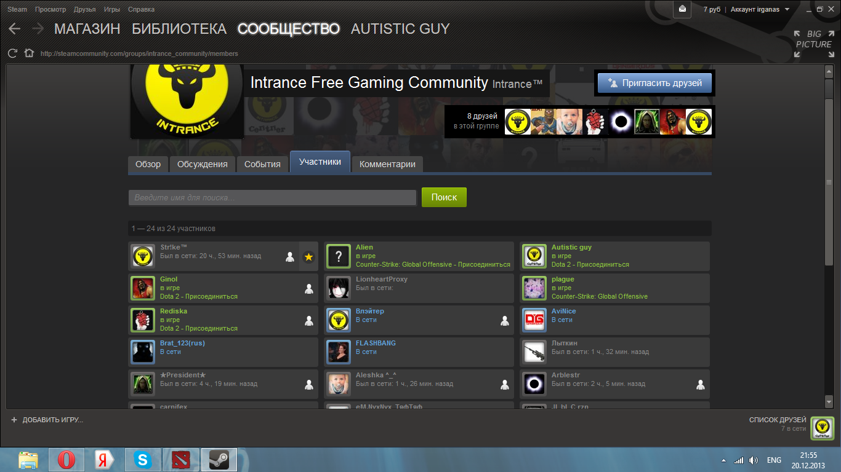The height and width of the screenshot is (472, 841).
Task: Open the Друзья menu
Action: [84, 9]
